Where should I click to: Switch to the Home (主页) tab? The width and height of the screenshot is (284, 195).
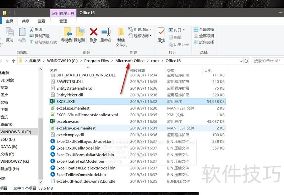pos(10,21)
